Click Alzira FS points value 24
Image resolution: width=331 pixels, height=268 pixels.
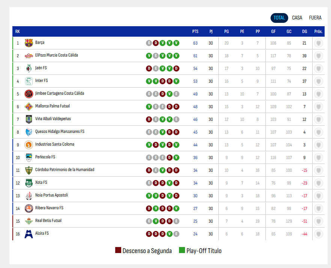[x=195, y=234]
